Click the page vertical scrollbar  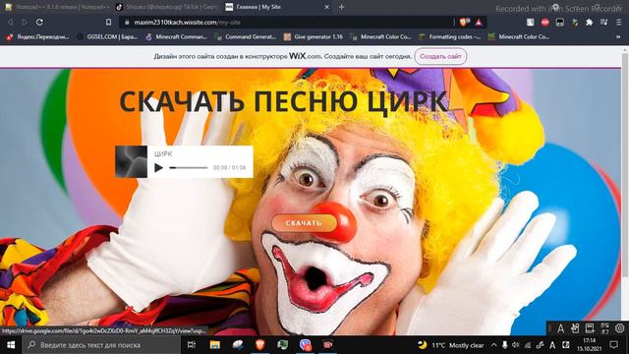[625, 164]
